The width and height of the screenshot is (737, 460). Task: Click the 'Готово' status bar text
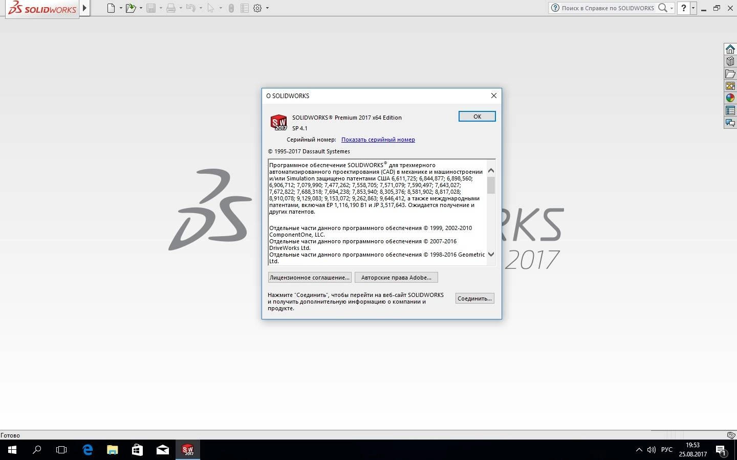click(10, 435)
